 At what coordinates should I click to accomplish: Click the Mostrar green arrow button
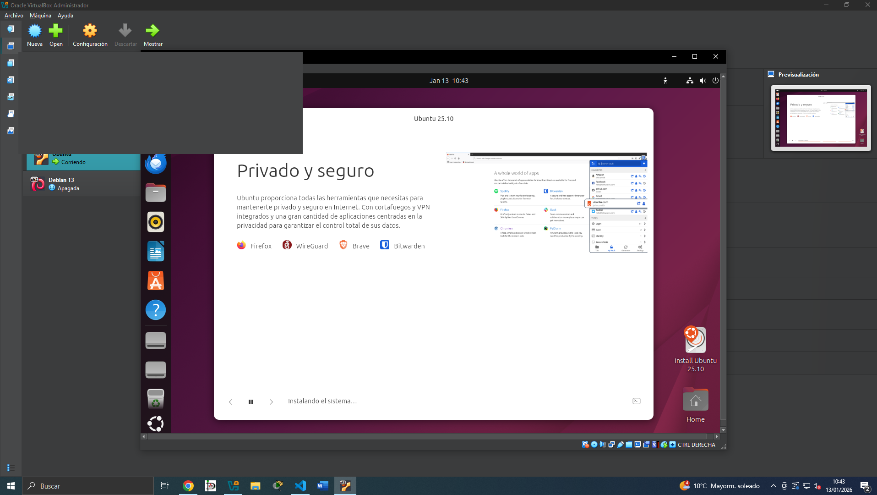point(153,35)
